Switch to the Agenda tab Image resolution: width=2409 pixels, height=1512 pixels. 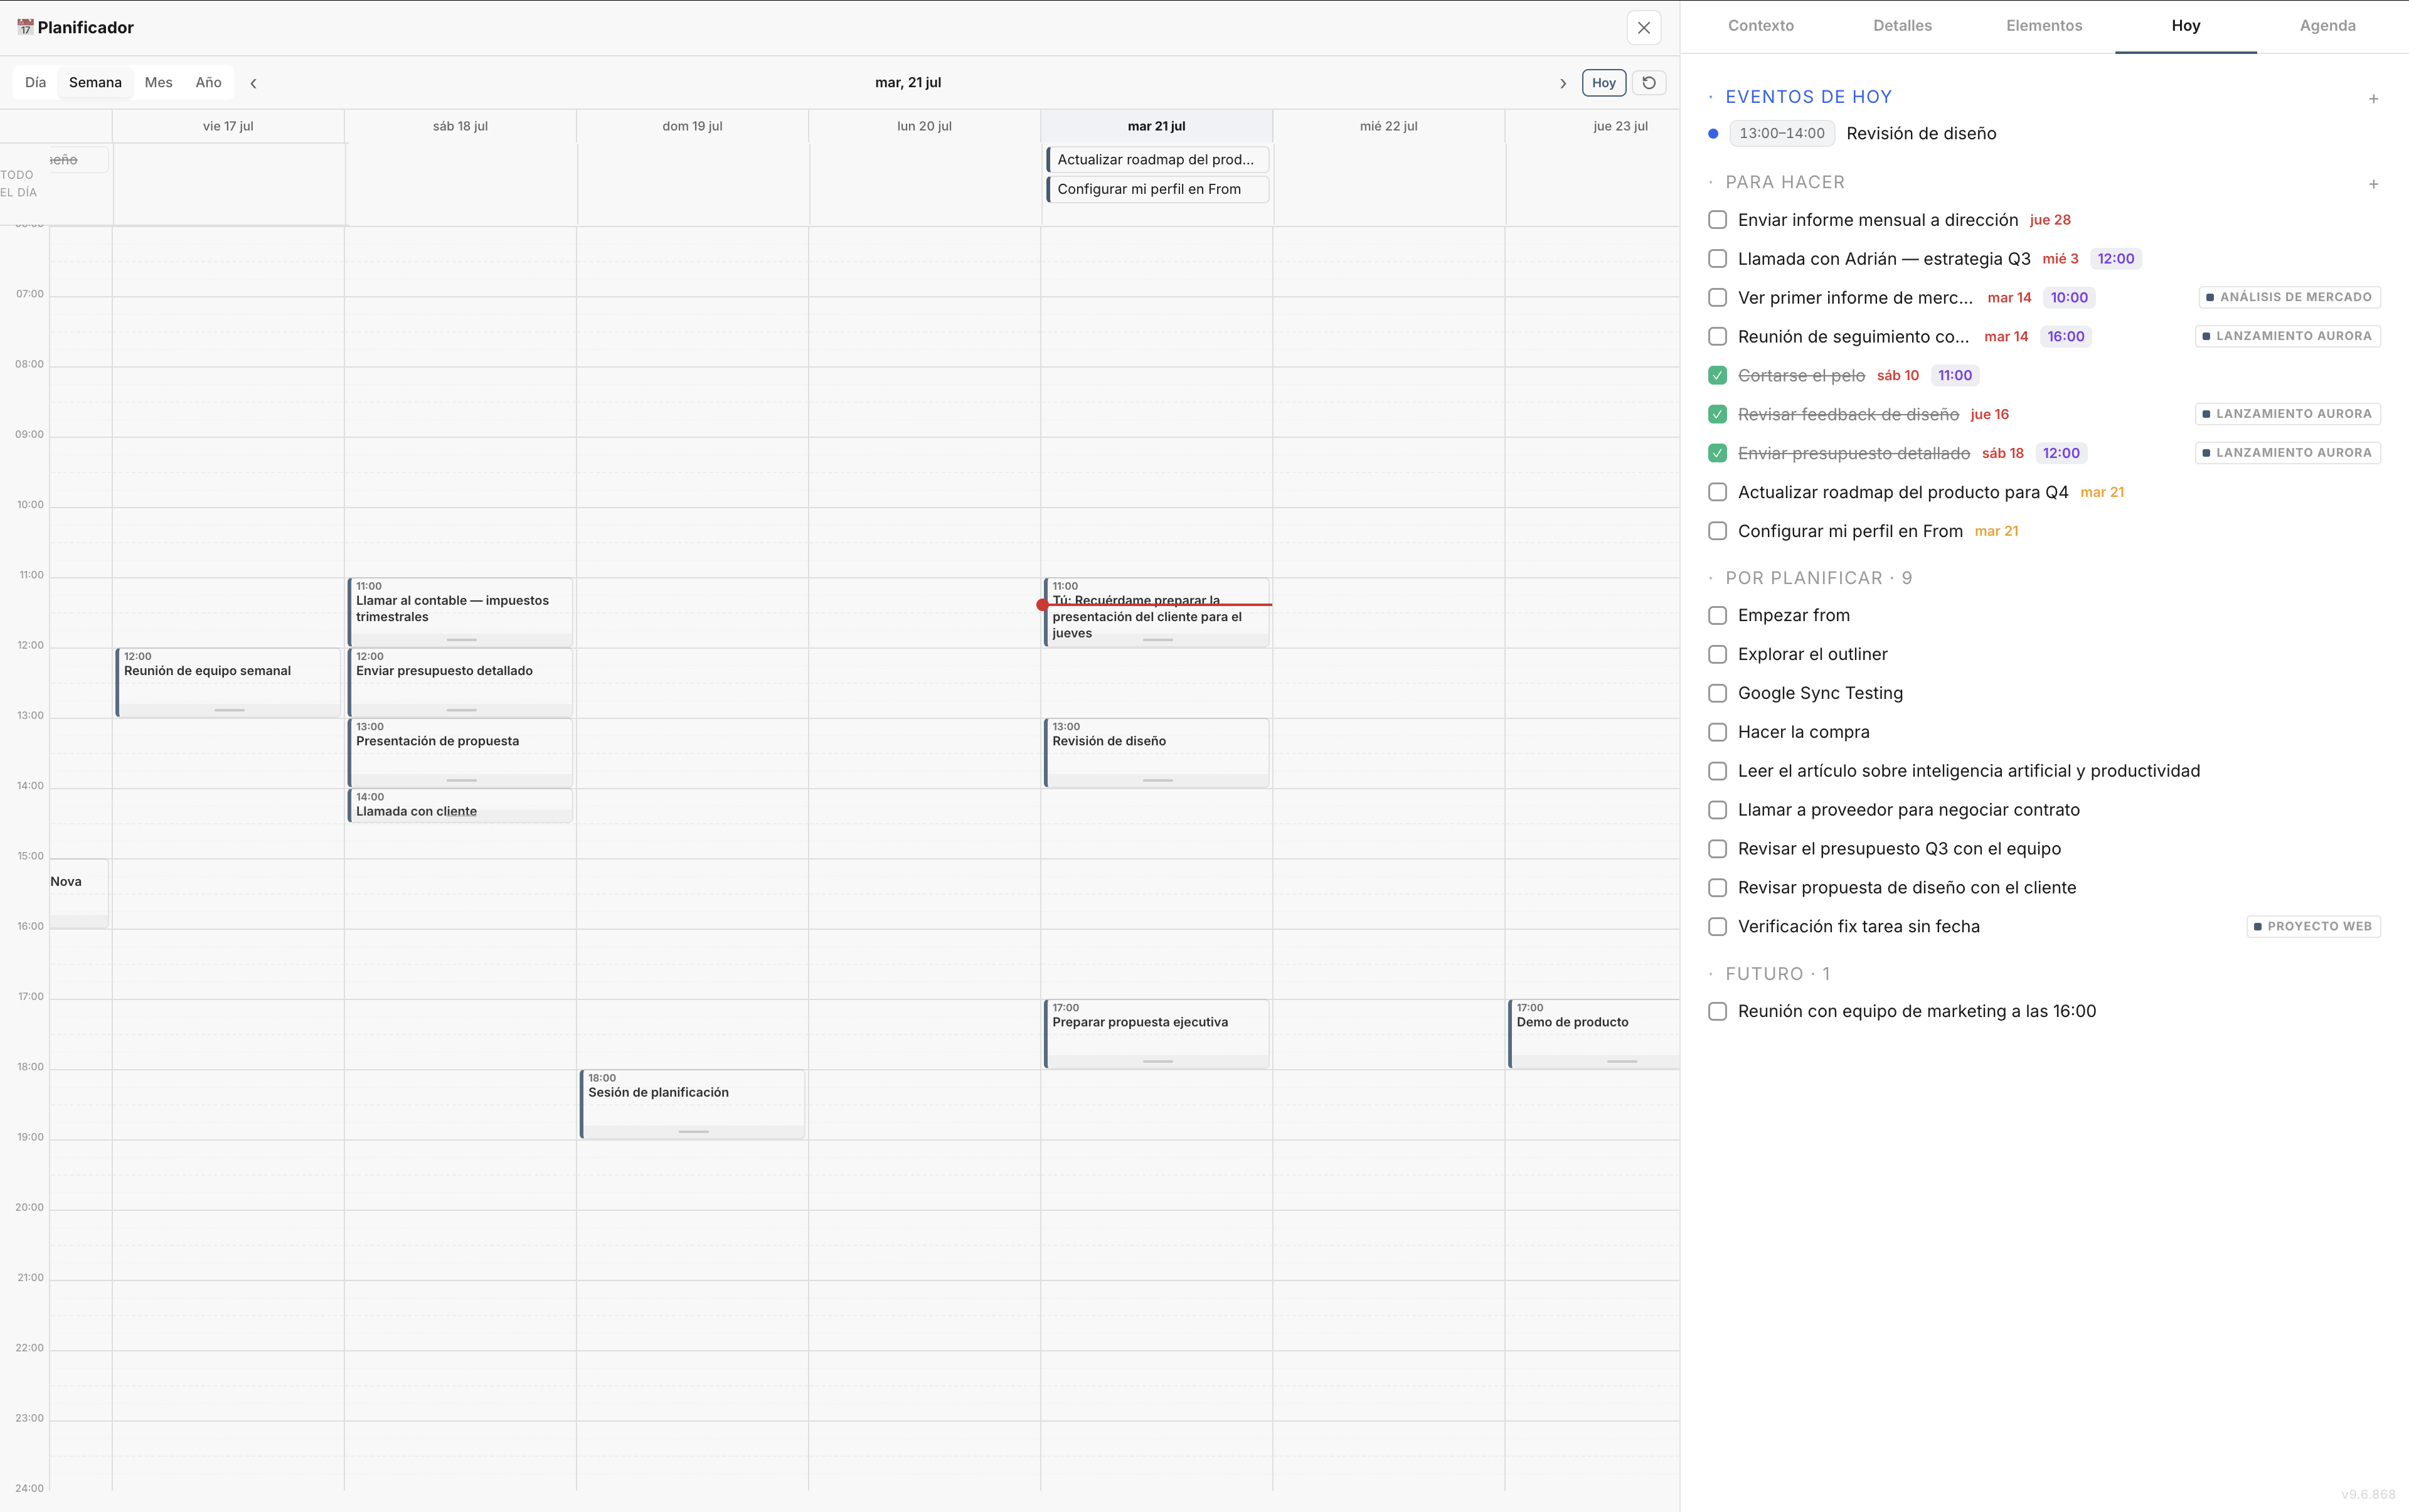pyautogui.click(x=2327, y=26)
